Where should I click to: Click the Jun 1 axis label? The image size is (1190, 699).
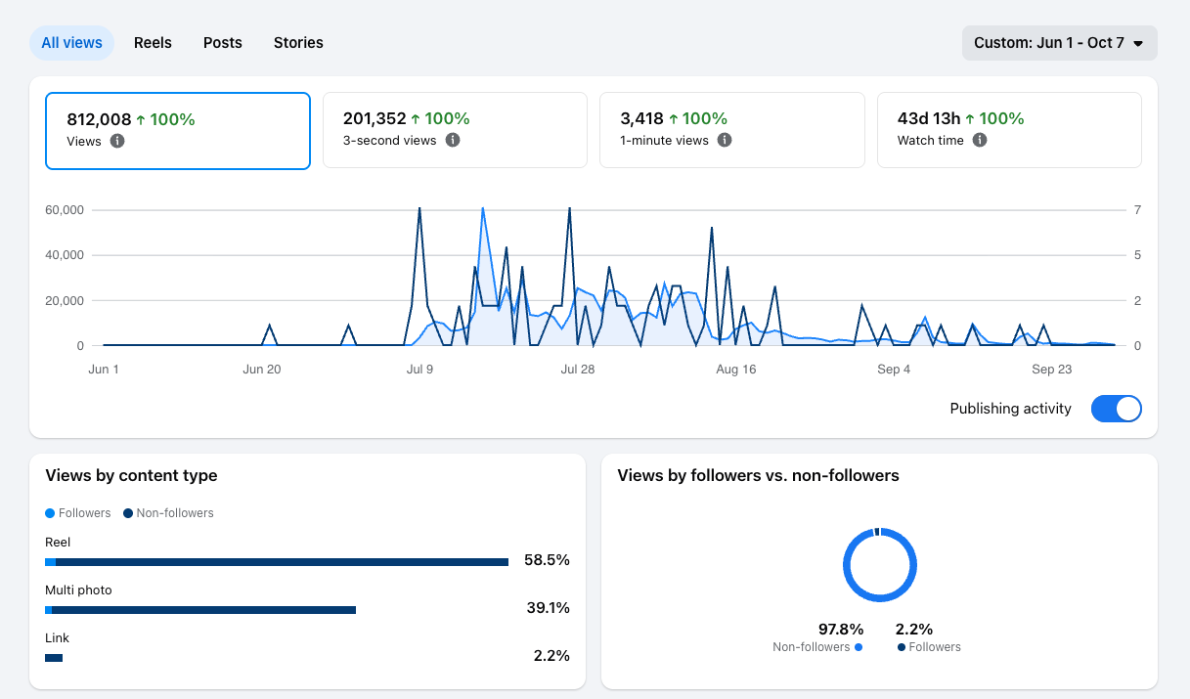(x=104, y=370)
